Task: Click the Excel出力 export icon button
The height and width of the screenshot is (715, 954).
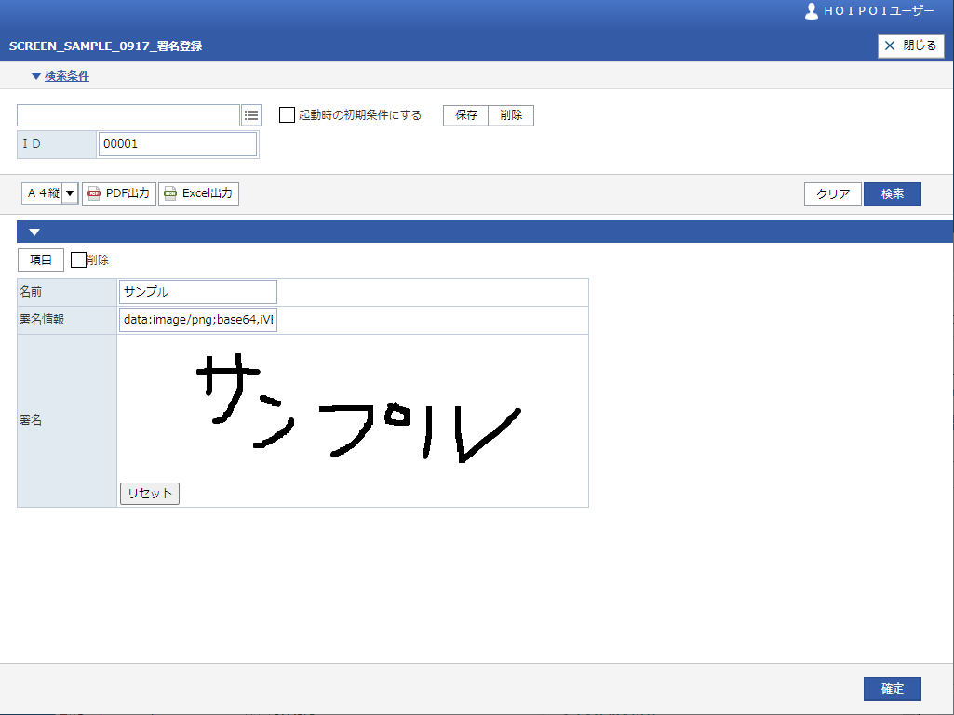Action: 198,193
